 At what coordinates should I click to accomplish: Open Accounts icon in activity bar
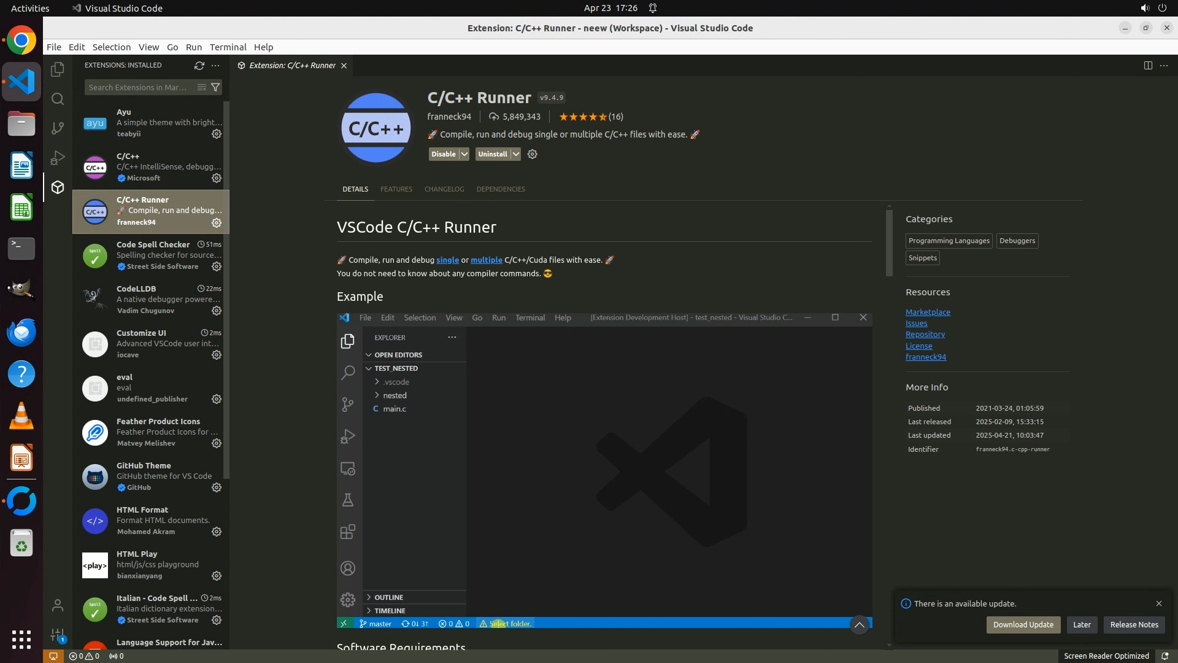[x=58, y=606]
